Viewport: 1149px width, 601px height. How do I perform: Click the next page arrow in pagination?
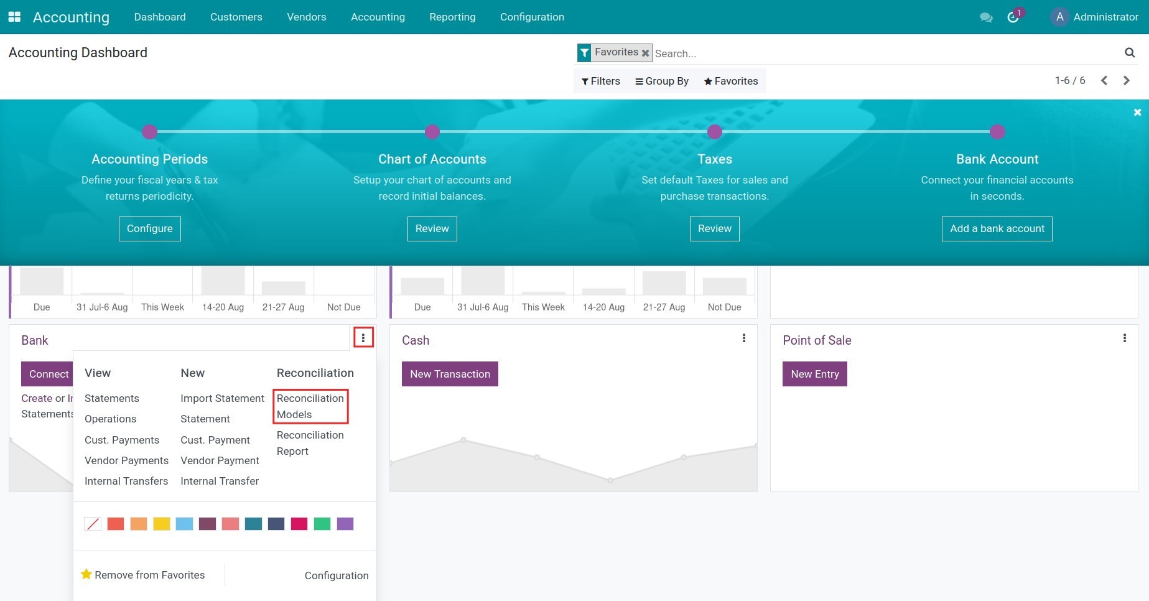click(1126, 80)
